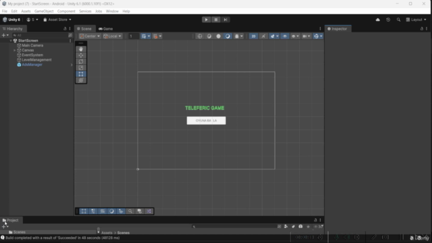The height and width of the screenshot is (243, 432).
Task: Open the Window menu
Action: coord(112,11)
